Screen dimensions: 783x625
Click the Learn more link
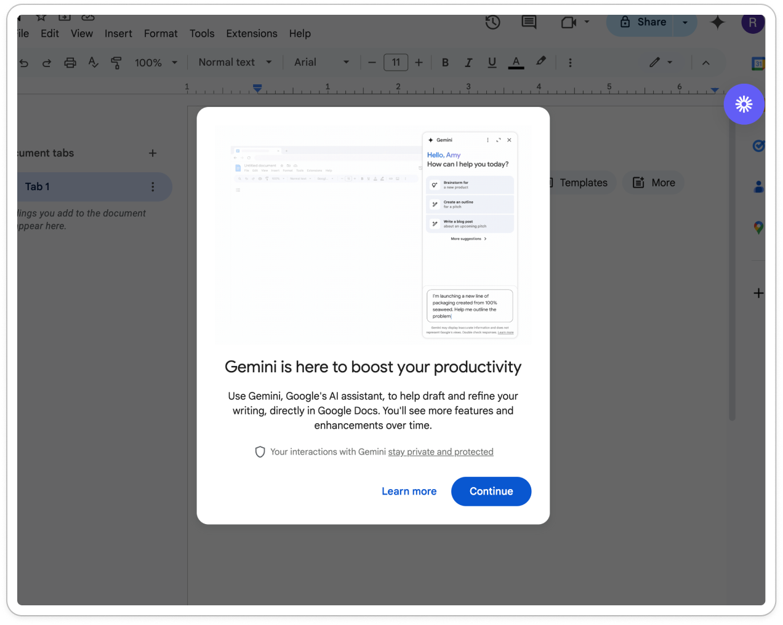pos(409,492)
